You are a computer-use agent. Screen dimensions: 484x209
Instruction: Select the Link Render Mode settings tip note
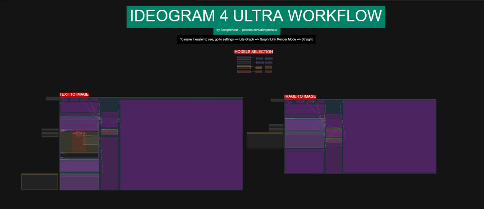[246, 39]
